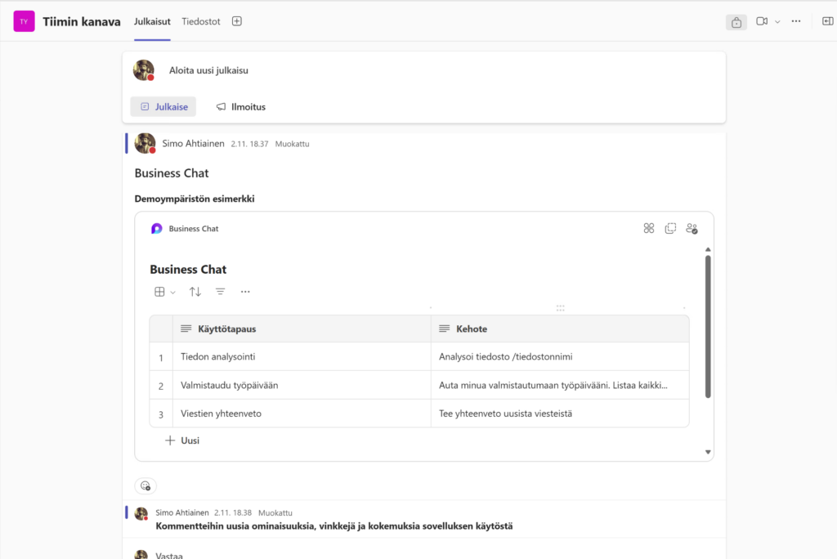Select the Valmistaudu työpäivään cell
Viewport: 837px width, 559px height.
click(x=302, y=385)
